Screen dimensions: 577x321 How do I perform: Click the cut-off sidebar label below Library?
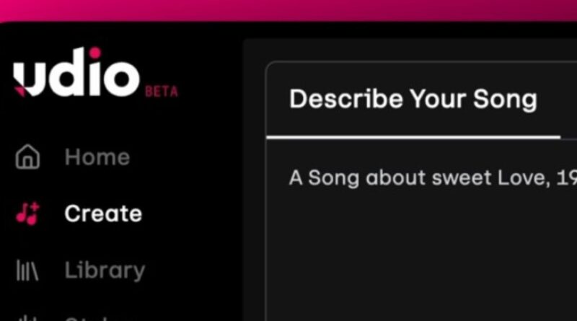tap(87, 318)
